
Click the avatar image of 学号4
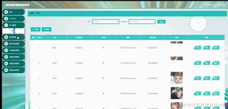[177, 93]
